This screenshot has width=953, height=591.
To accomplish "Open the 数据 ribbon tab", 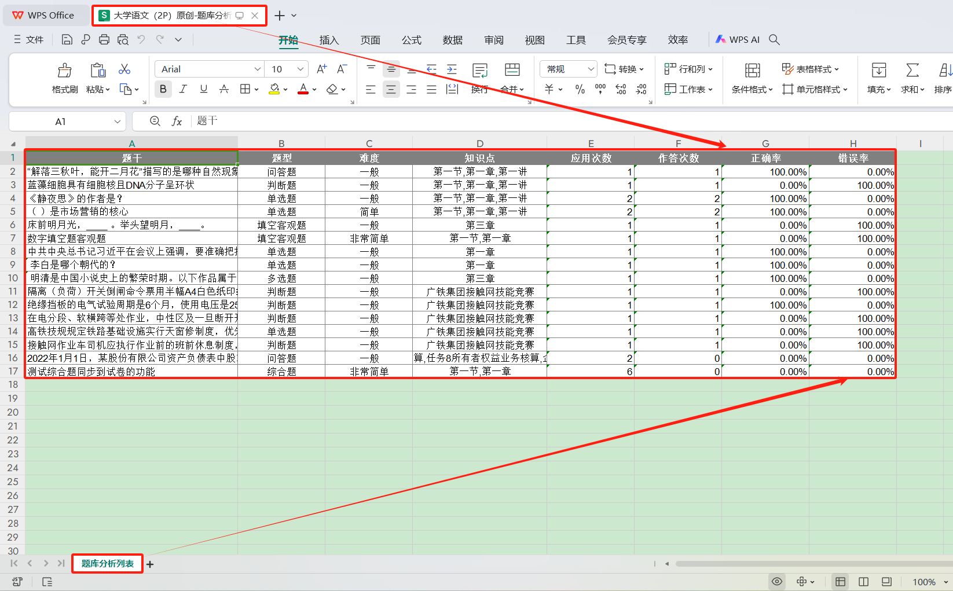I will [x=452, y=40].
